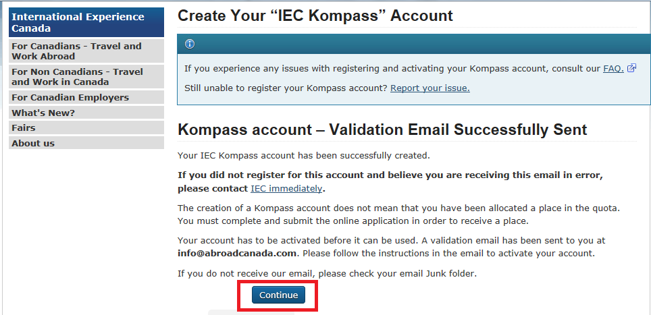
Task: Click the Validation Email Successfully Sent heading
Action: click(x=382, y=130)
